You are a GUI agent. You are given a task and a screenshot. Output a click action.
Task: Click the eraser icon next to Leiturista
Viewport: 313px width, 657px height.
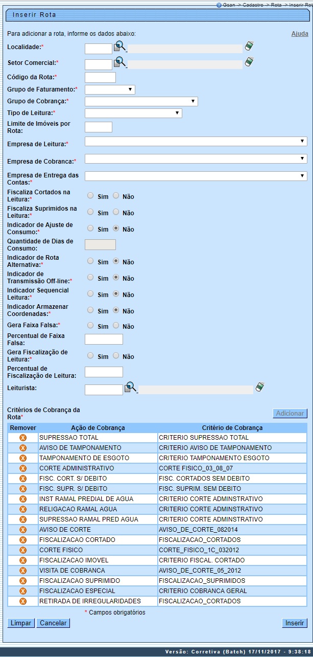tap(260, 387)
